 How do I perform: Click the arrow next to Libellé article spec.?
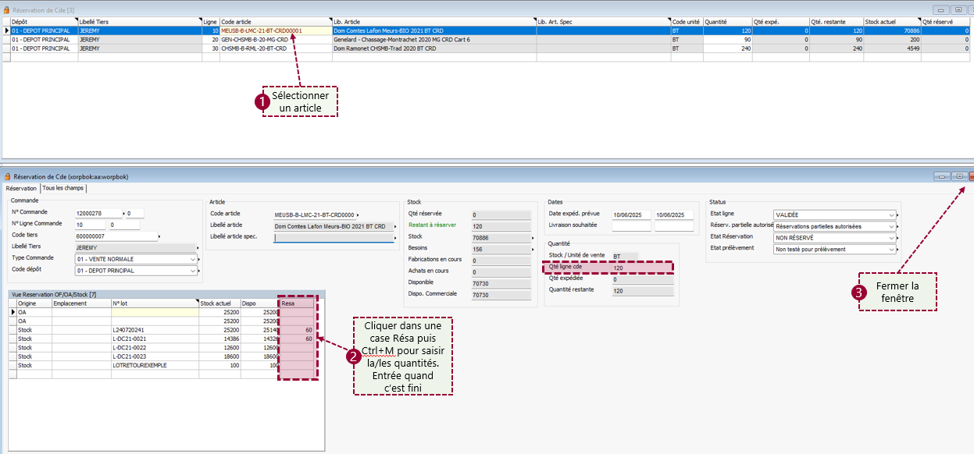pos(395,237)
